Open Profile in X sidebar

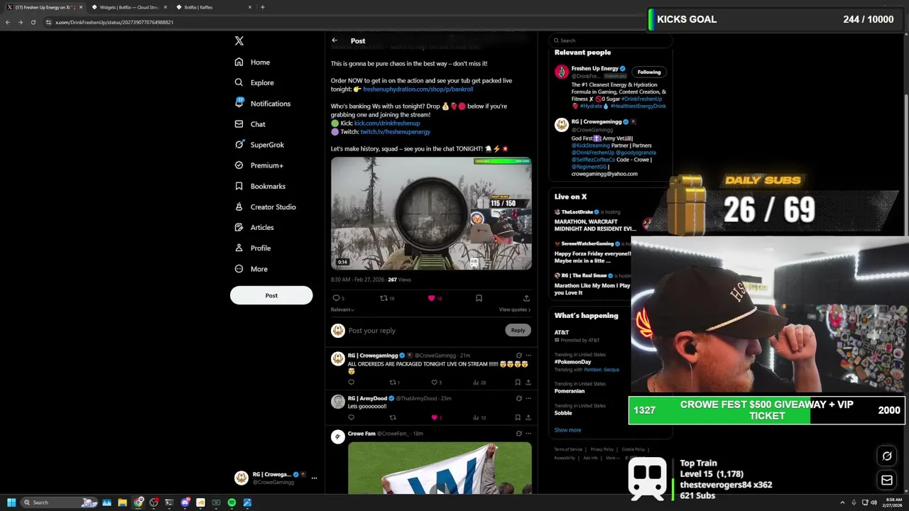[x=253, y=248]
